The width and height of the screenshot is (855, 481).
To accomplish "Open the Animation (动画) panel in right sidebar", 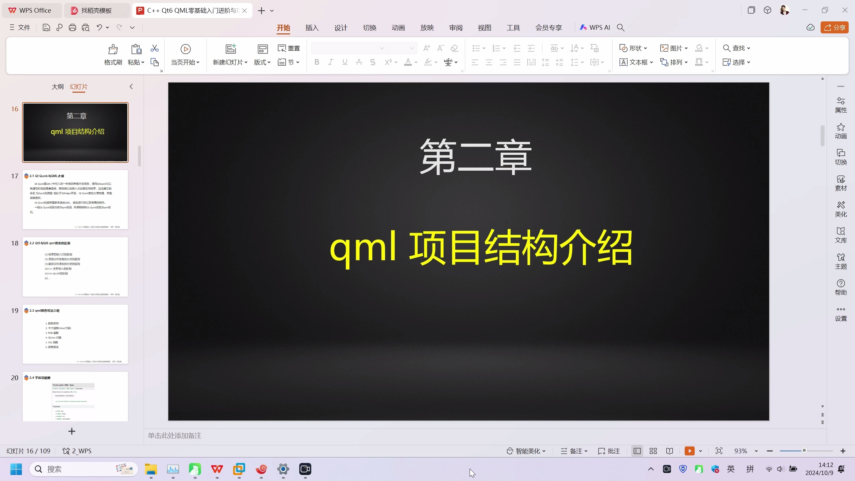I will [841, 131].
